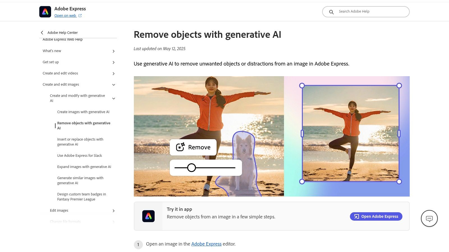Select Expand images with generative AI
Screen dimensions: 449x252
pos(84,167)
